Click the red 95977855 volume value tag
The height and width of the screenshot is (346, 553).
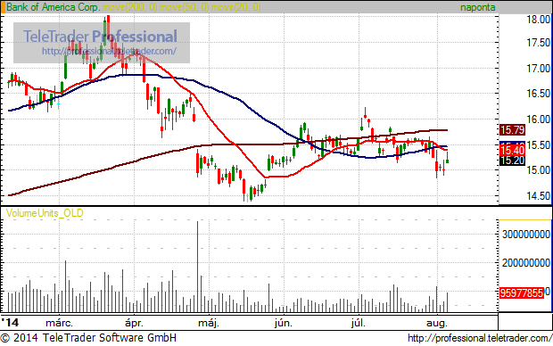[x=522, y=293]
